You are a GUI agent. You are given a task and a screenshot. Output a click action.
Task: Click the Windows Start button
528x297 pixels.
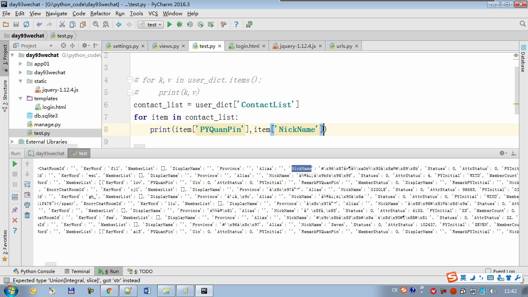coord(10,291)
